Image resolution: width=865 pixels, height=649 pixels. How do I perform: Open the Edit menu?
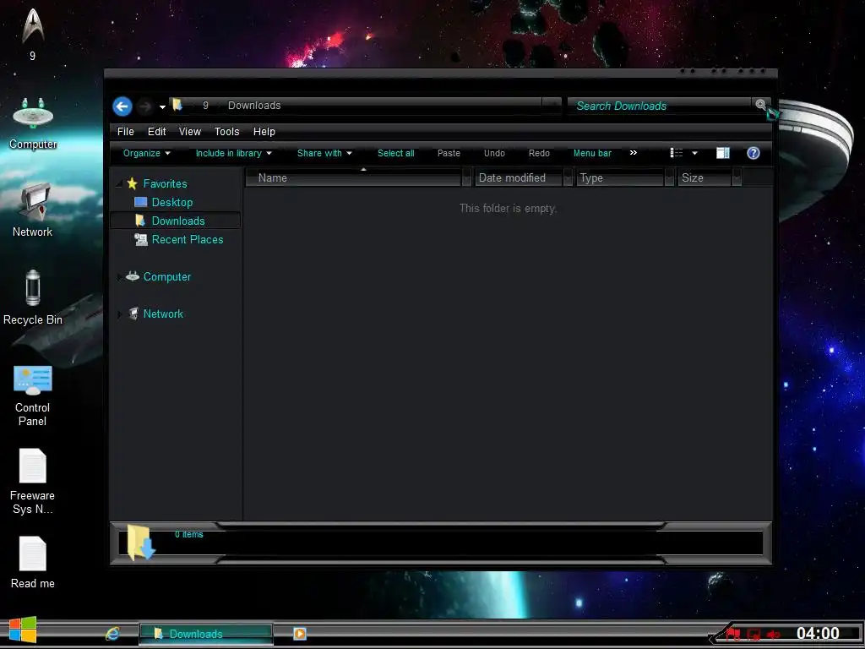point(156,131)
